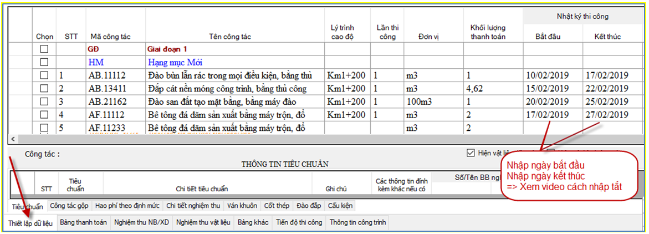Select the AF.11112 code cell
649x234 pixels.
[116, 115]
